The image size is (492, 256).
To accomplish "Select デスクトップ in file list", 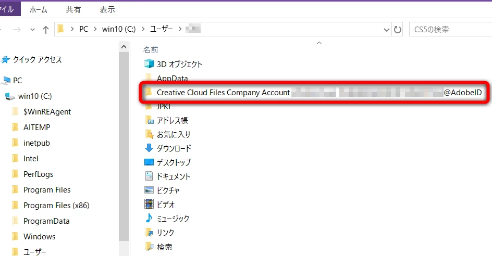I will coord(174,163).
